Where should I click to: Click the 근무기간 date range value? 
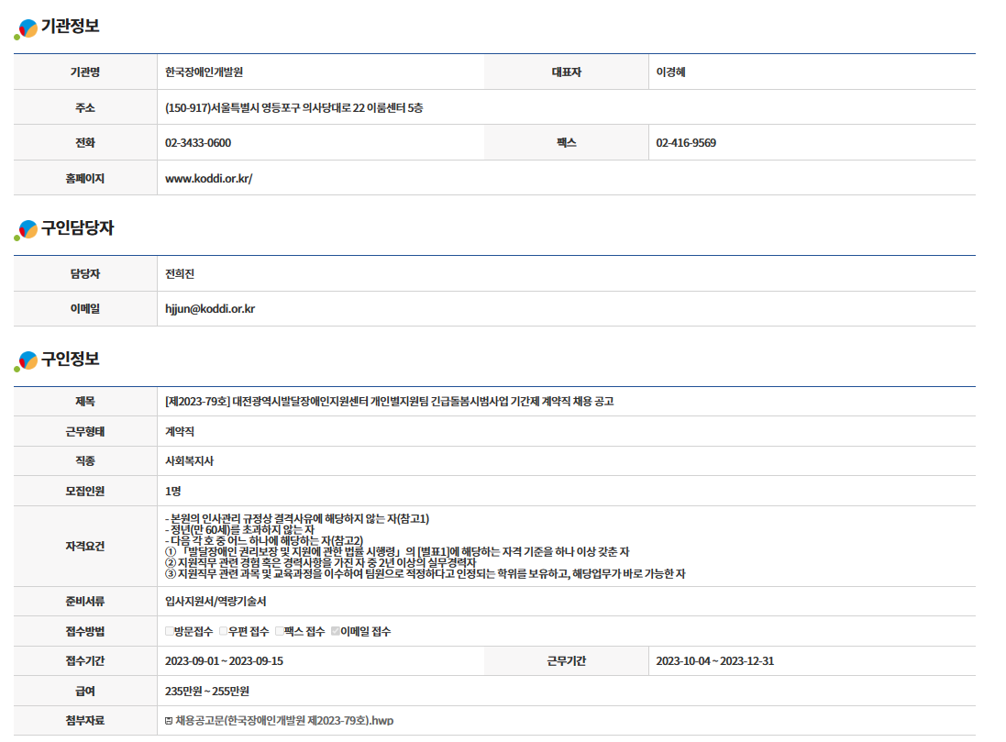pos(714,661)
